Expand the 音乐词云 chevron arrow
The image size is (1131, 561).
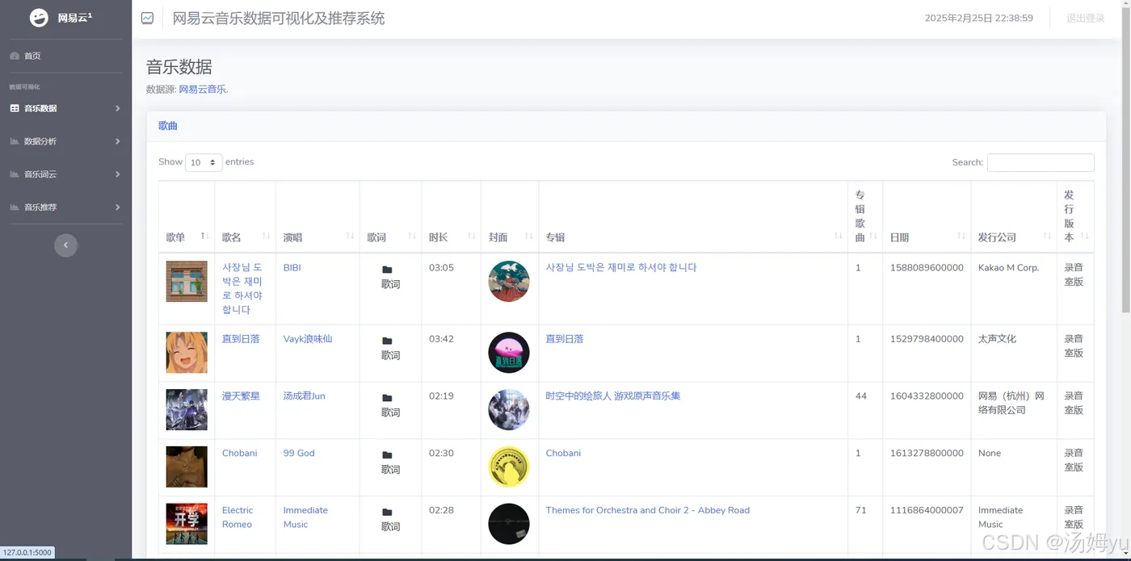(x=118, y=174)
